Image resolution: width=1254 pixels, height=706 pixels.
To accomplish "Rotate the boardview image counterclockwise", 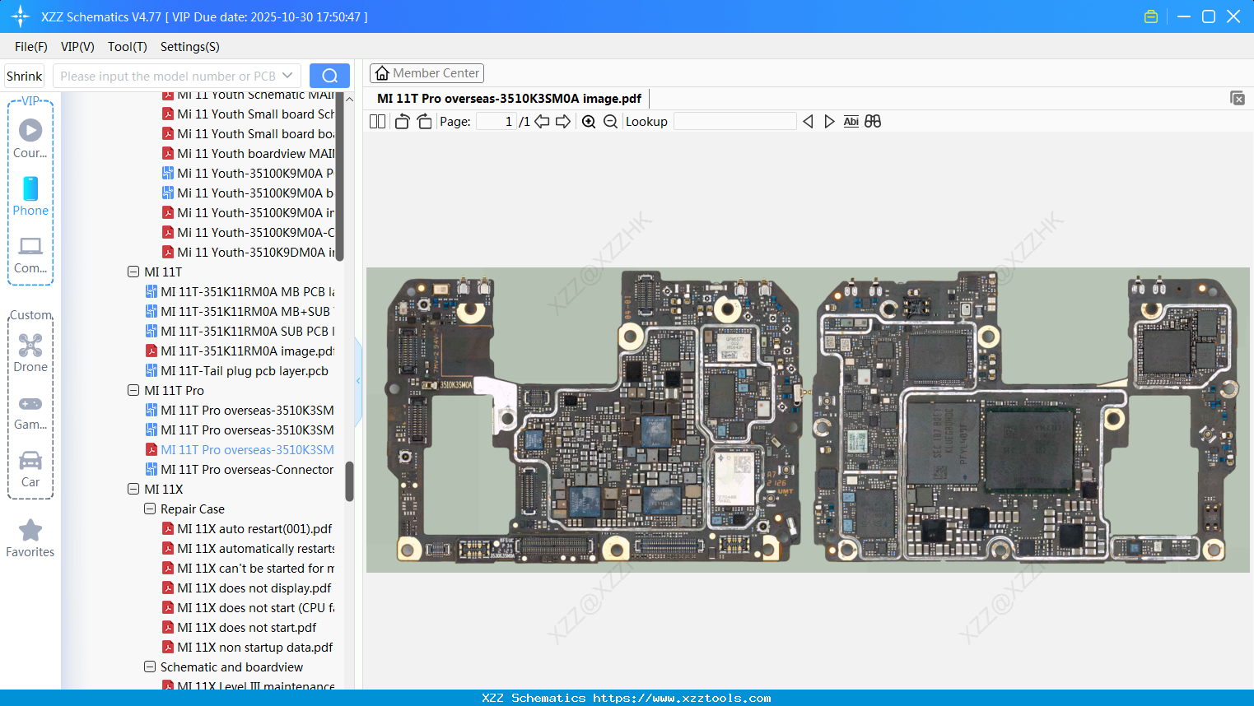I will (402, 121).
